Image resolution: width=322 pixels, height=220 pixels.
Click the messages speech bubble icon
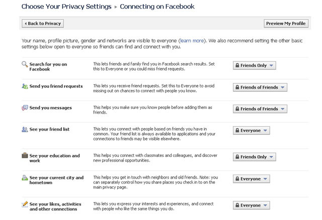click(25, 108)
